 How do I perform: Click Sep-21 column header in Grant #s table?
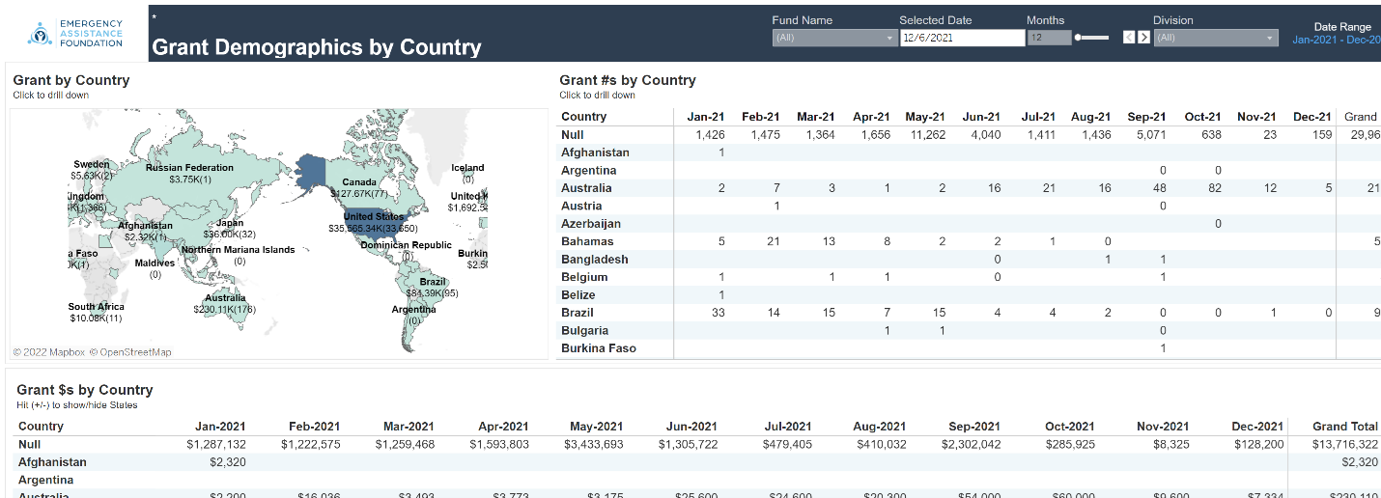pyautogui.click(x=1147, y=117)
